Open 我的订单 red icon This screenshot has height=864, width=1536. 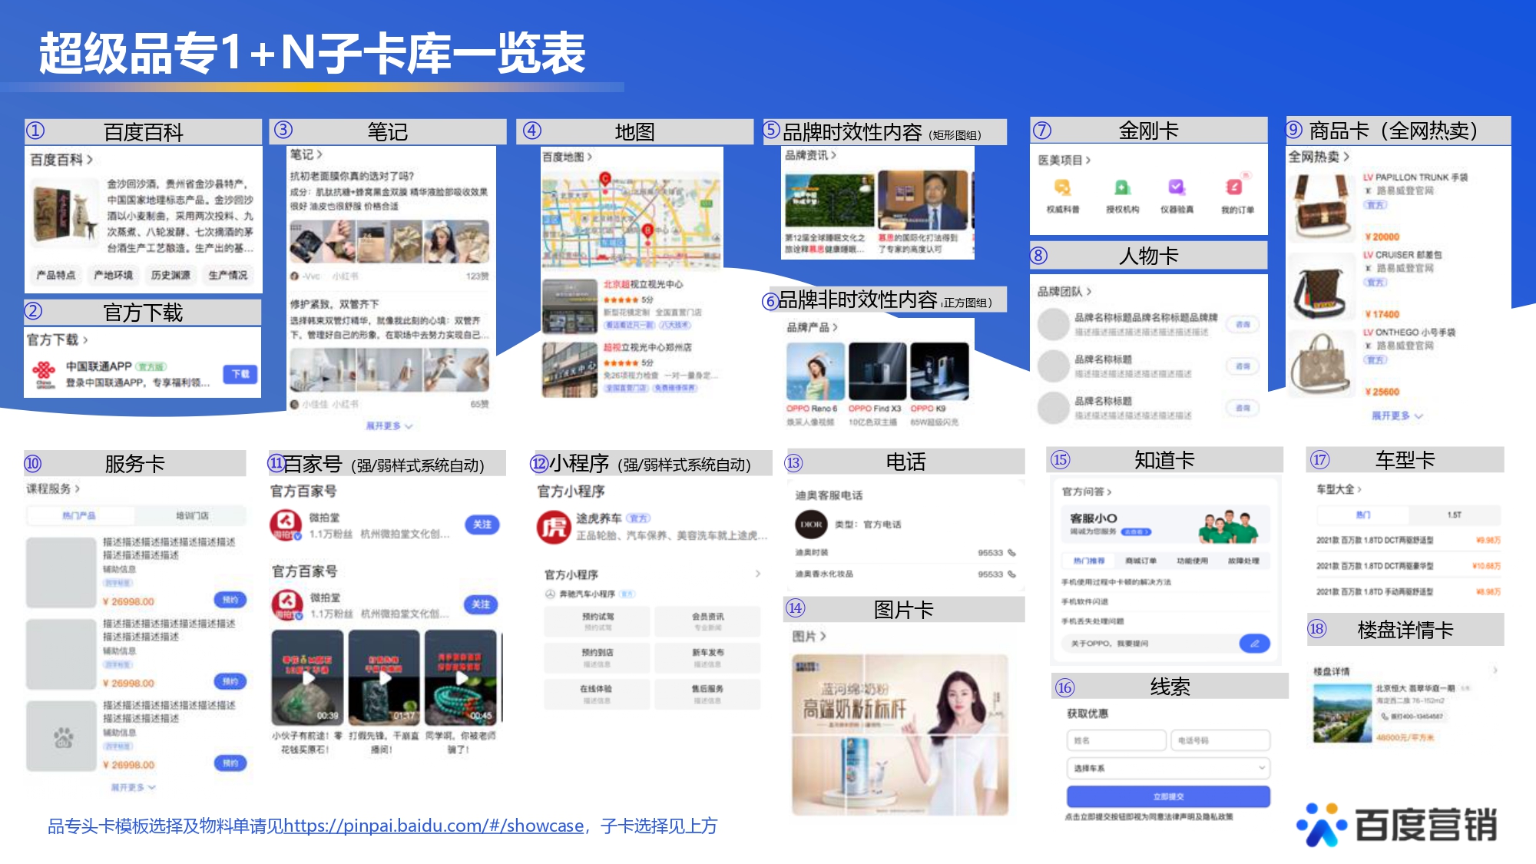pyautogui.click(x=1235, y=187)
